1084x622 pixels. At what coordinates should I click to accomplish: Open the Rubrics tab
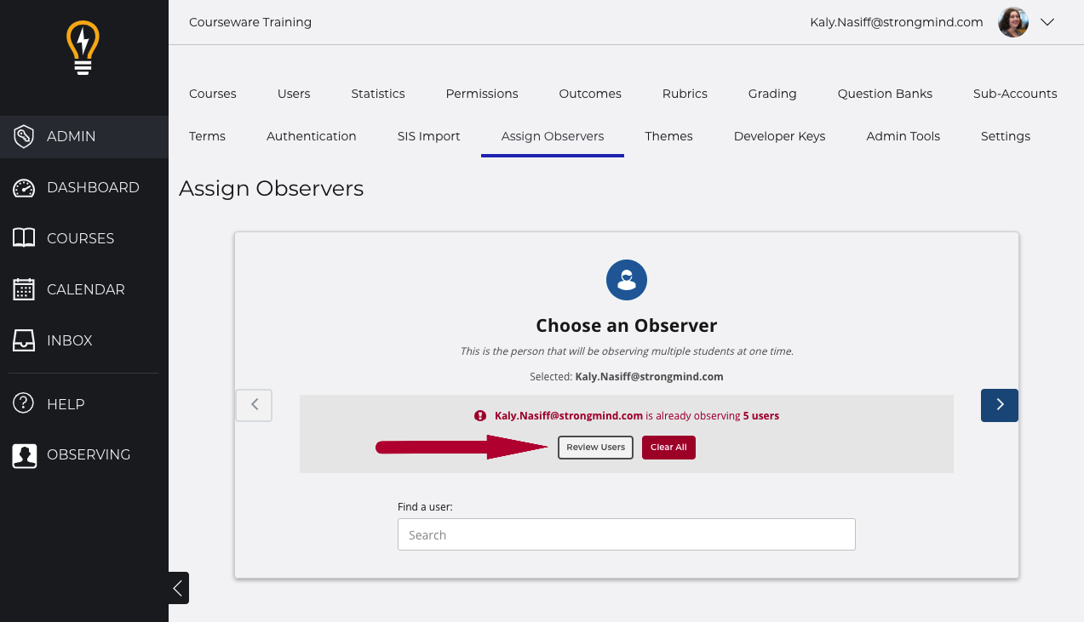[x=685, y=94]
